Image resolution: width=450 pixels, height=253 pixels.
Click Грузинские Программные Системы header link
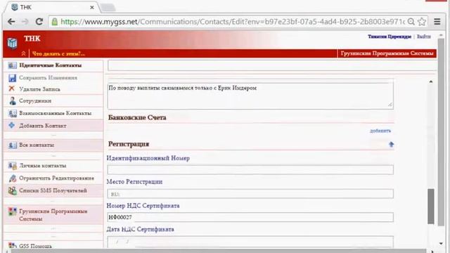pos(387,53)
